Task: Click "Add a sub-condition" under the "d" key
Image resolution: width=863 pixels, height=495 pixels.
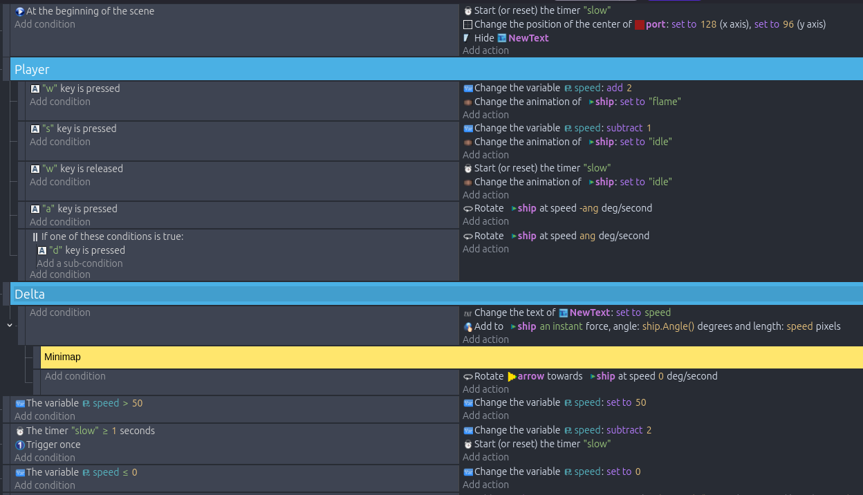Action: [x=80, y=263]
